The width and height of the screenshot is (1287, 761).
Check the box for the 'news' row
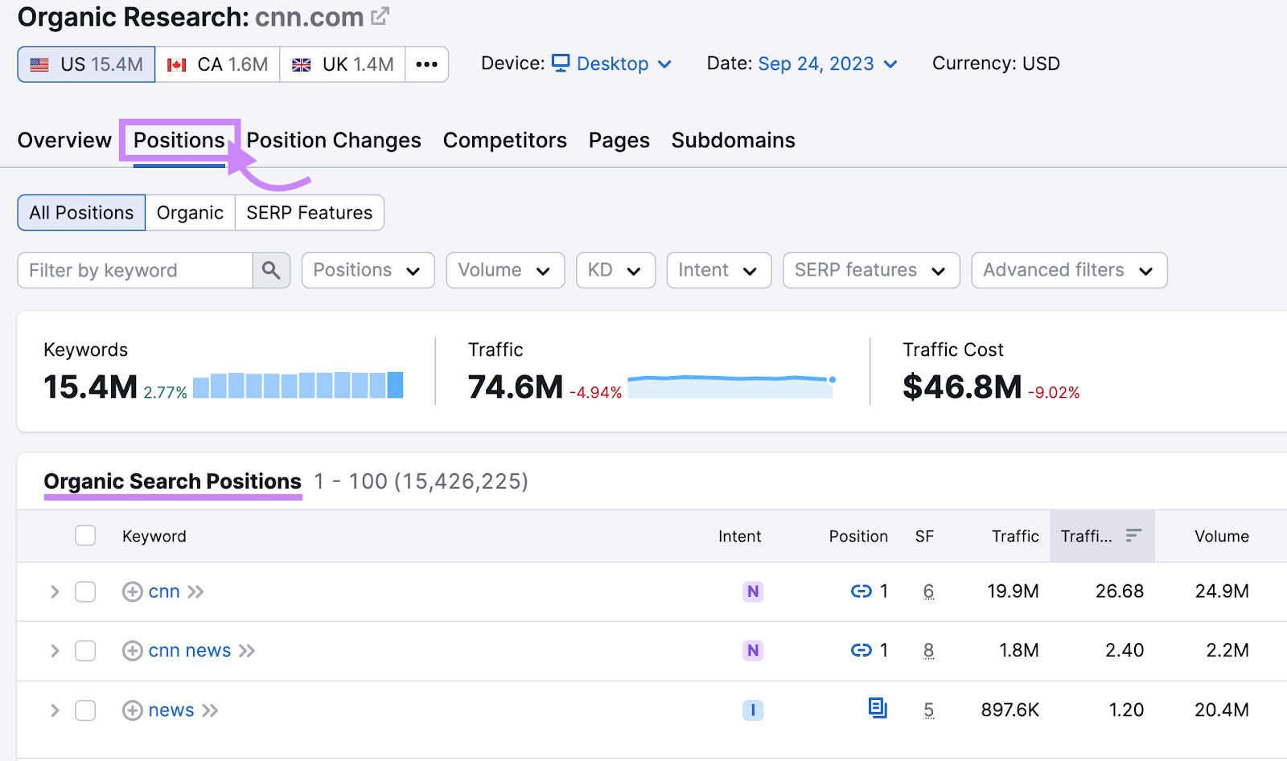[x=84, y=710]
